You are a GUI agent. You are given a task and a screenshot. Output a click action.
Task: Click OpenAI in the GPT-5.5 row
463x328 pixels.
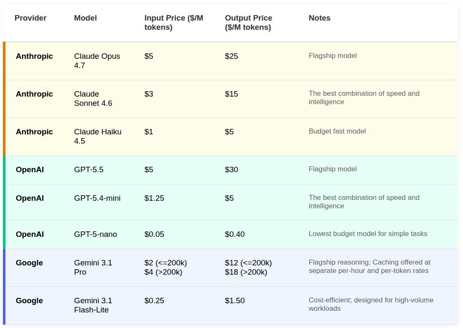tap(30, 169)
